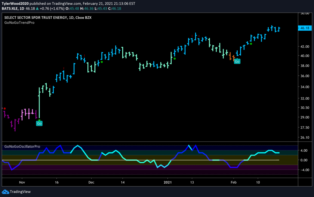Click the 30.50 price axis label
The image size is (314, 197).
click(x=305, y=108)
